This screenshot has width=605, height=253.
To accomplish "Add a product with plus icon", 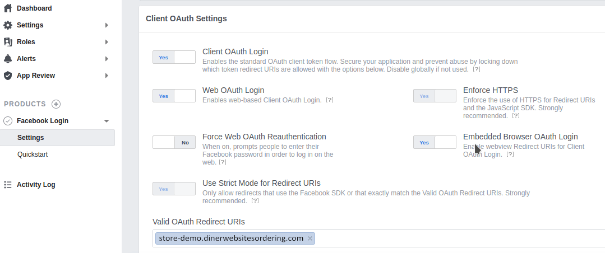I will pos(56,104).
